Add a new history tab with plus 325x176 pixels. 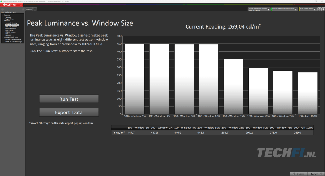point(35,10)
